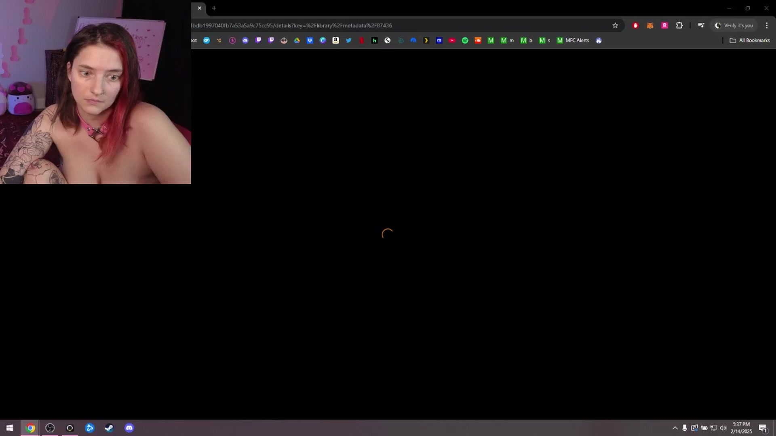Open the YouTube bookmark
The width and height of the screenshot is (776, 436).
pos(452,40)
